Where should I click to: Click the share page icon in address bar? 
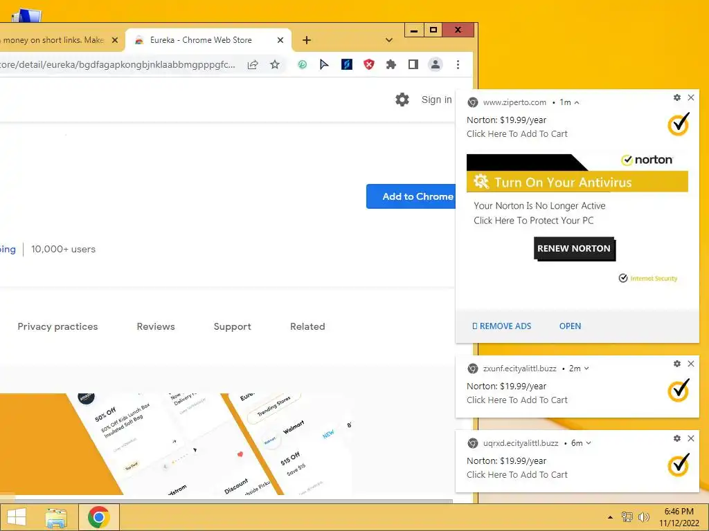253,64
